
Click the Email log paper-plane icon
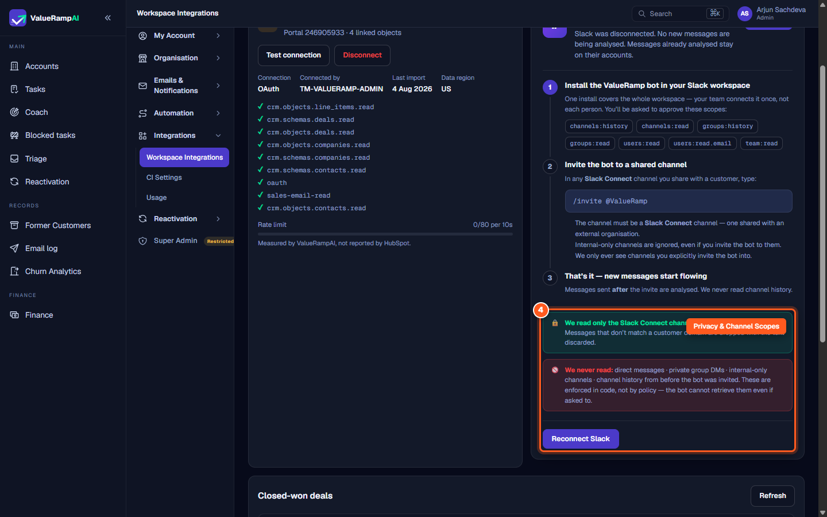(x=14, y=248)
